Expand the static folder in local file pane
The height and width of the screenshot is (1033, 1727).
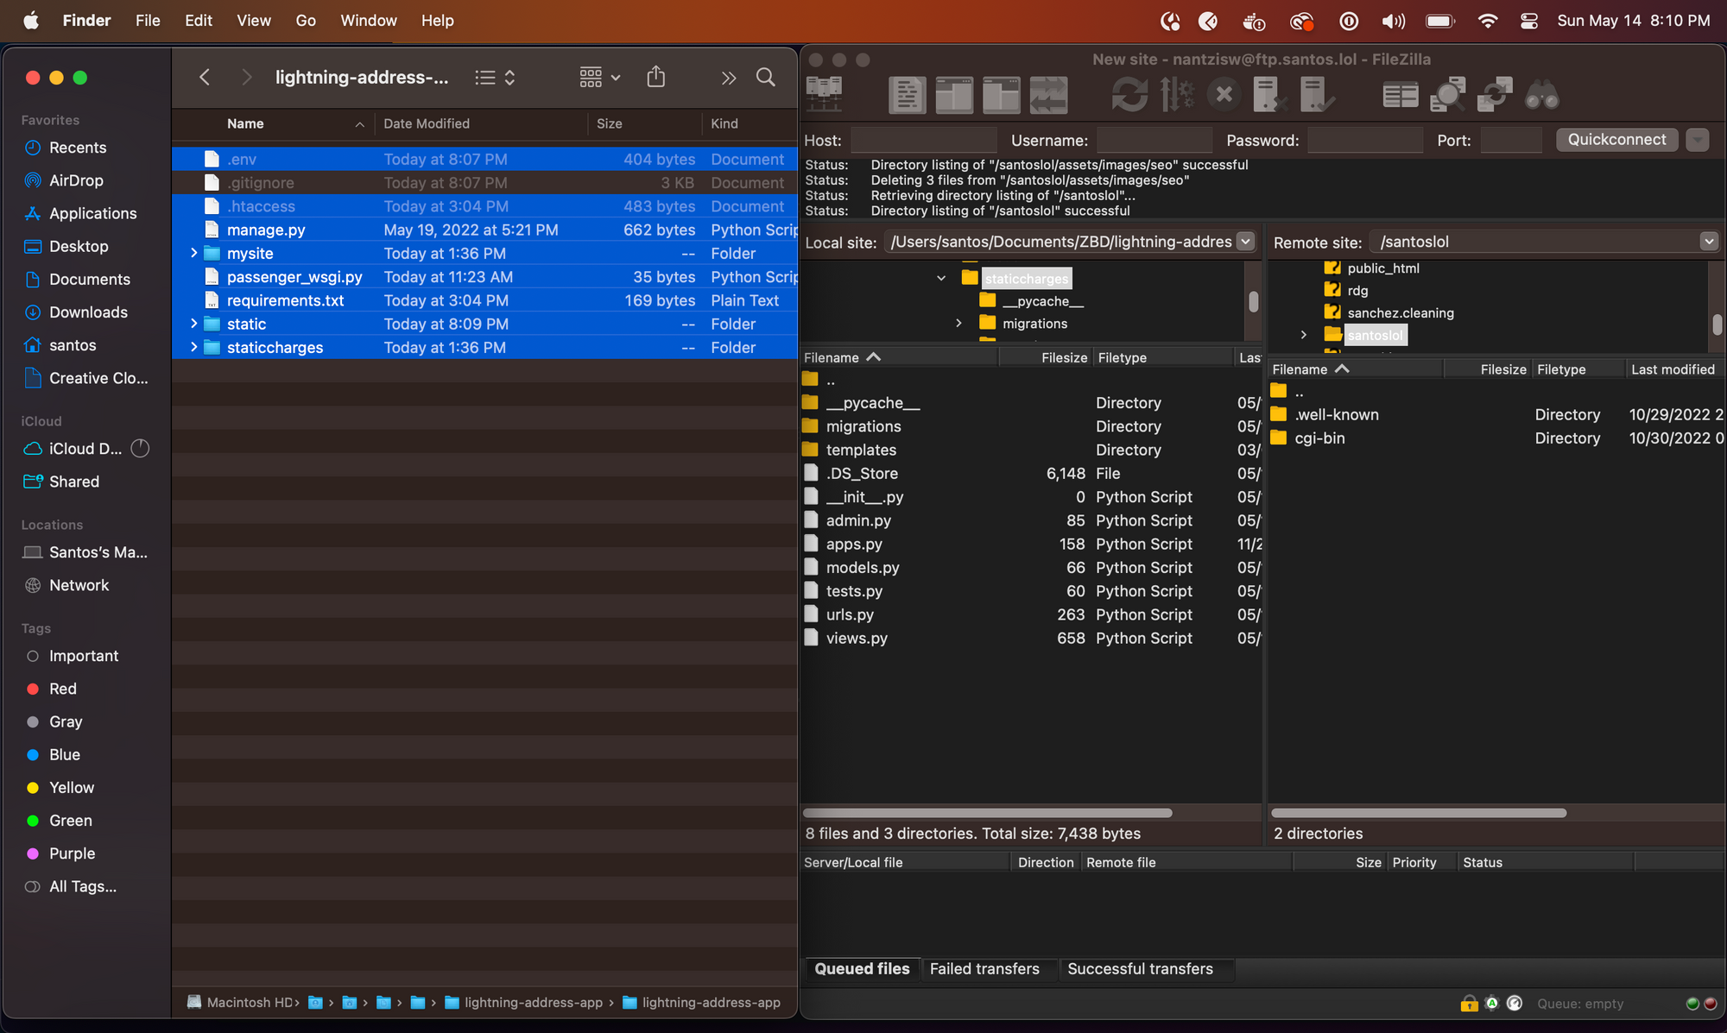coord(193,324)
